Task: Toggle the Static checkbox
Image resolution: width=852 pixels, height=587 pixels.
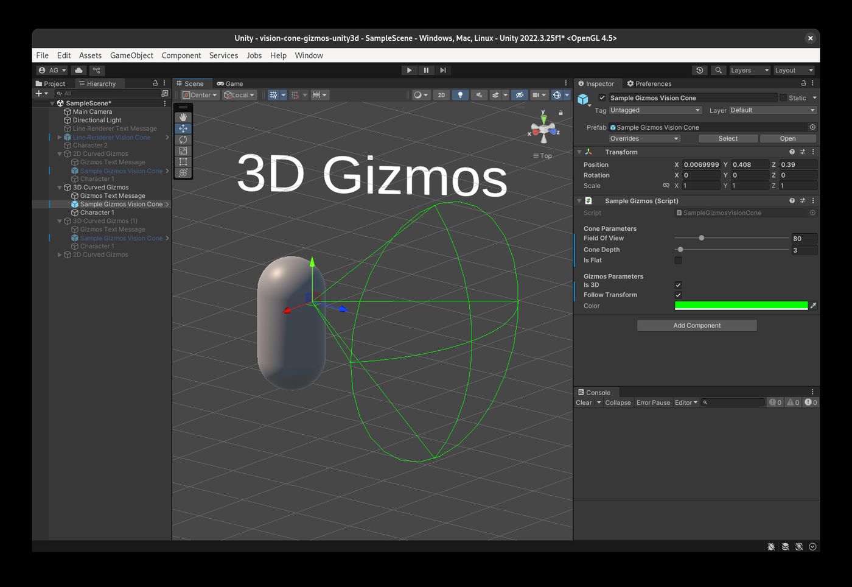Action: [x=783, y=97]
